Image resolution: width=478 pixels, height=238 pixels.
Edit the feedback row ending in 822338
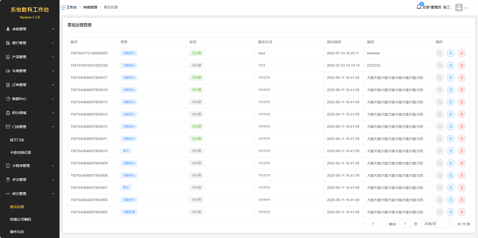(450, 65)
